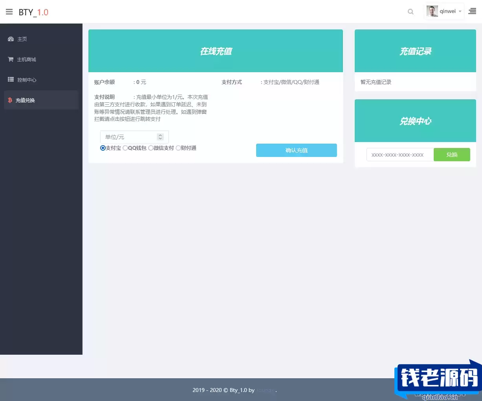482x401 pixels.
Task: Click the bitcoin icon beside 充值兑换
Action: (10, 100)
